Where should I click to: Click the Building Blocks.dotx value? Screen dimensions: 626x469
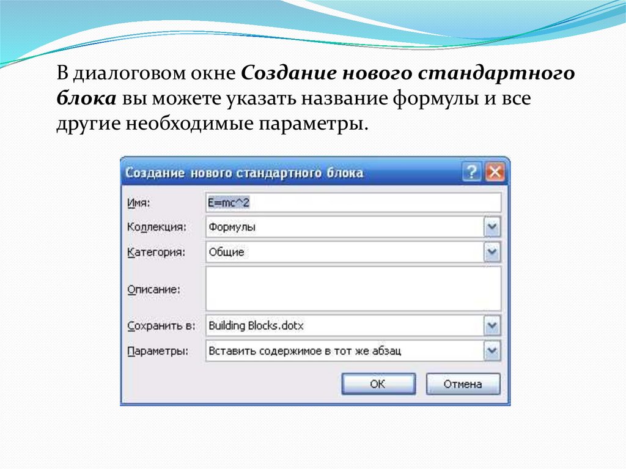point(256,325)
